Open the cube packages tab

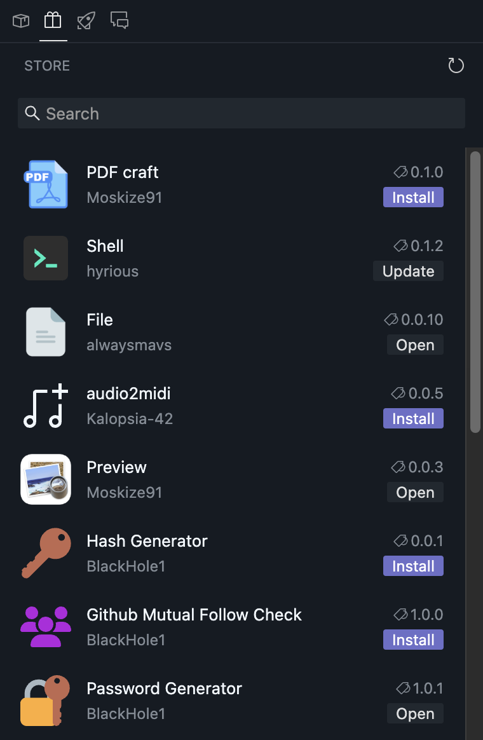[21, 21]
